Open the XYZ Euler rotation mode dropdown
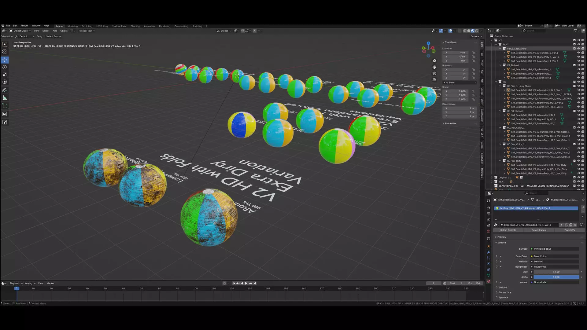This screenshot has width=587, height=330. click(460, 82)
